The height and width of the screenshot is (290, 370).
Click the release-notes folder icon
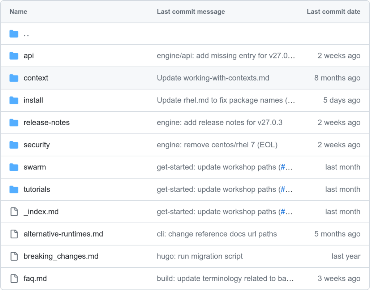pyautogui.click(x=14, y=122)
